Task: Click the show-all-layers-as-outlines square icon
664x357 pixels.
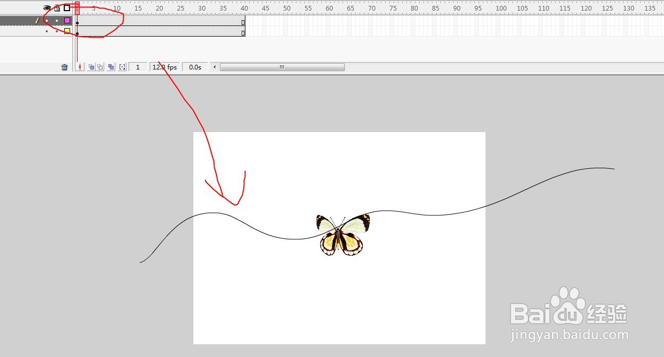Action: (x=67, y=8)
